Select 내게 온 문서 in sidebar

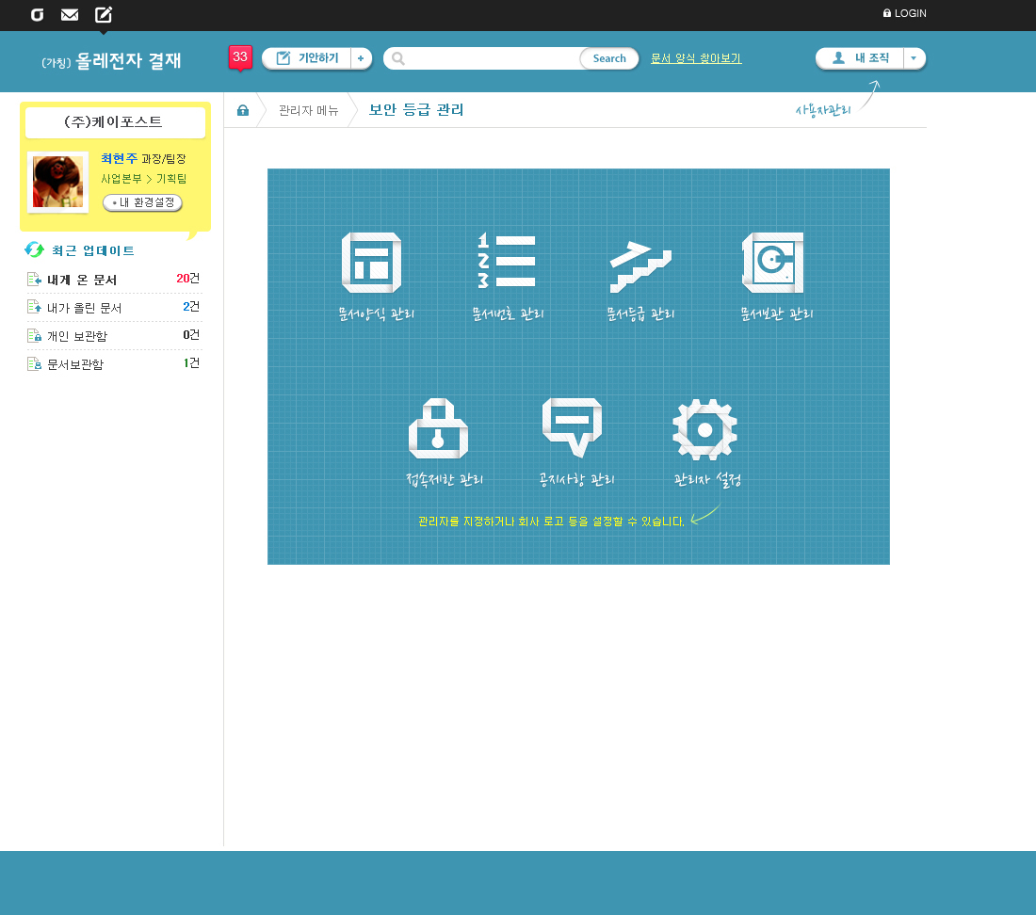click(82, 280)
